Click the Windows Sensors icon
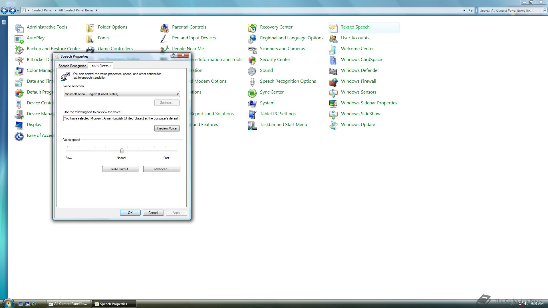 click(x=333, y=93)
